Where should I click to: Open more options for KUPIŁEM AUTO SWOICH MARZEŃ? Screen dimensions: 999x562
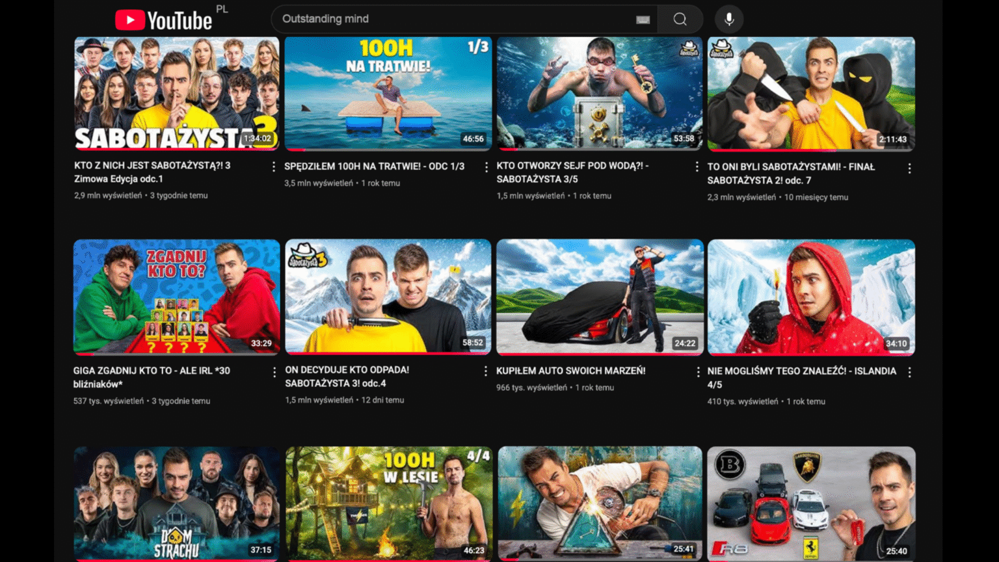[x=698, y=372]
